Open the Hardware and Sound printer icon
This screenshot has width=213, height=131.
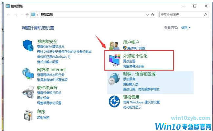(28, 92)
